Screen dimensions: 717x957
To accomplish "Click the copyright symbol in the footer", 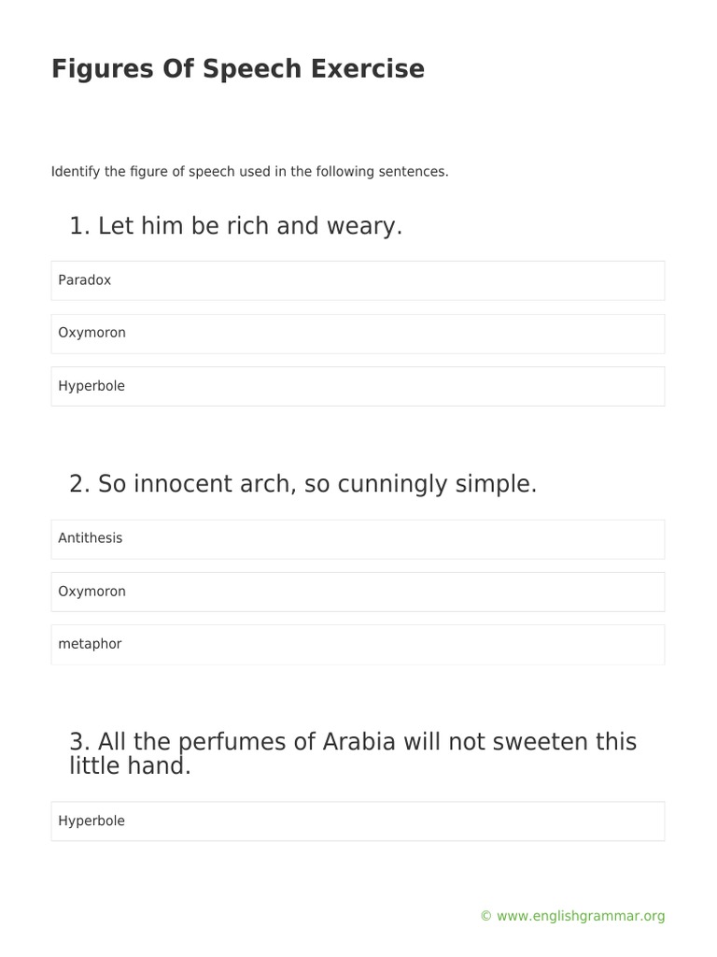I will point(485,916).
